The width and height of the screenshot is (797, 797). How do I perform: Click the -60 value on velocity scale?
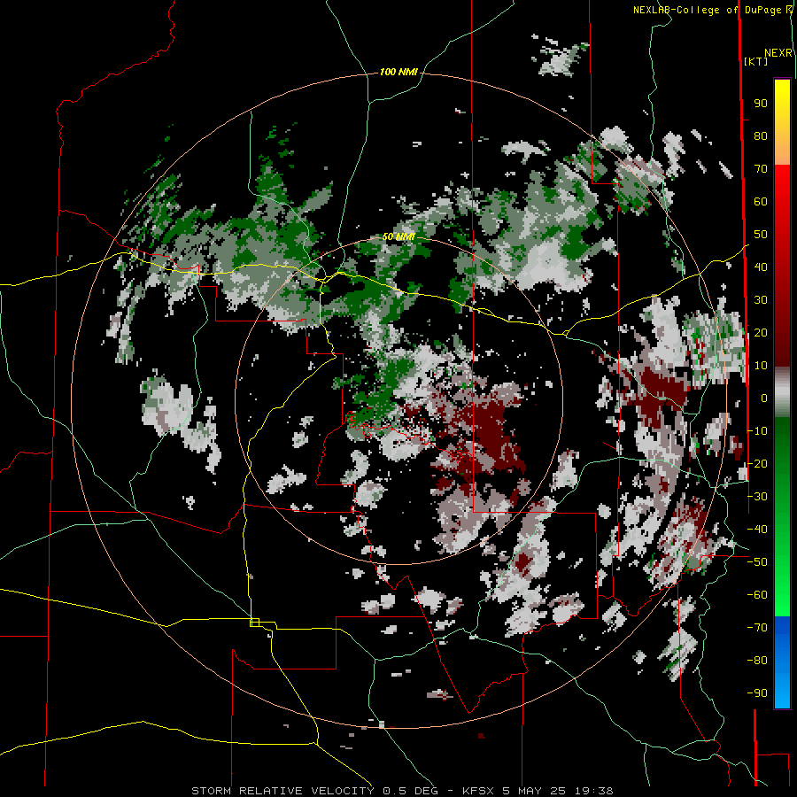pyautogui.click(x=757, y=595)
